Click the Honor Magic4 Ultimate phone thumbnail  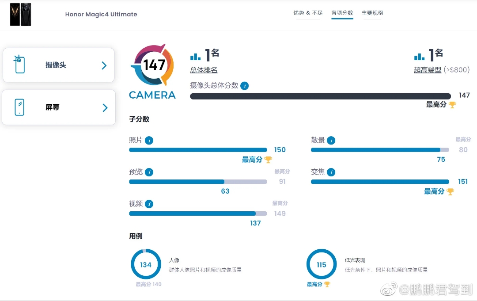pos(20,14)
